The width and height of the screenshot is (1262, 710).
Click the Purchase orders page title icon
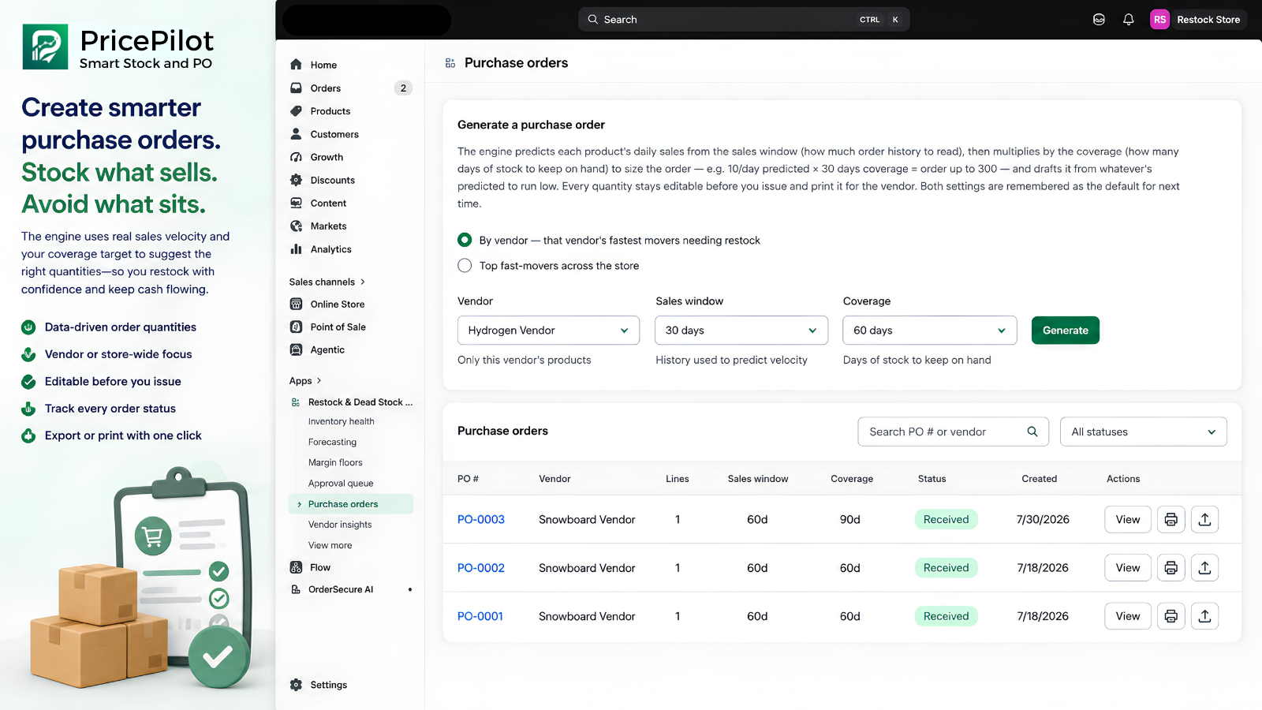[450, 63]
